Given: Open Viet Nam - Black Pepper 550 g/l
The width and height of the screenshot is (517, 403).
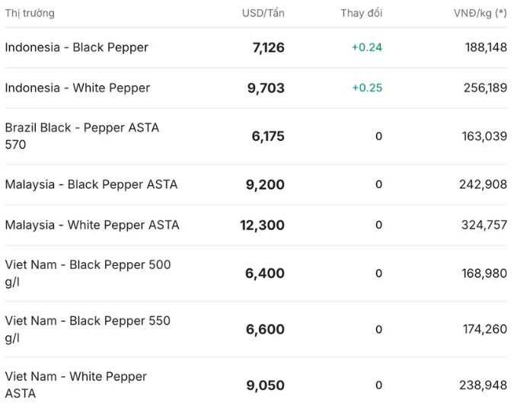Looking at the screenshot, I should 88,328.
